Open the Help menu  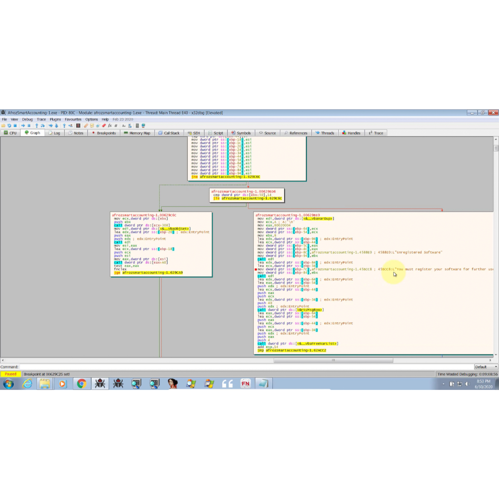point(105,119)
